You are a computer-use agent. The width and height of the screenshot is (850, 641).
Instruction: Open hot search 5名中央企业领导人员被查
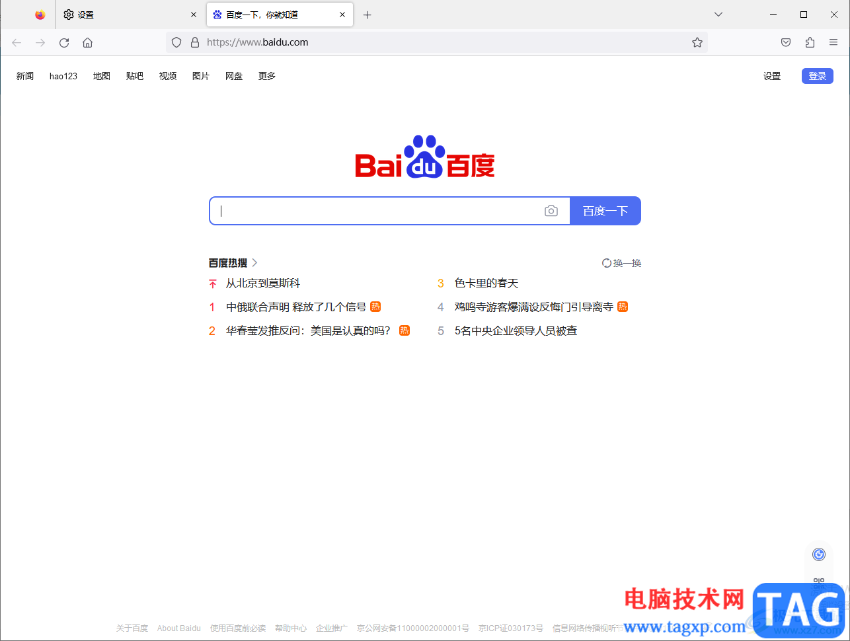tap(516, 330)
